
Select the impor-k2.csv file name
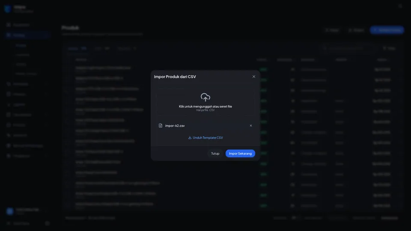175,126
